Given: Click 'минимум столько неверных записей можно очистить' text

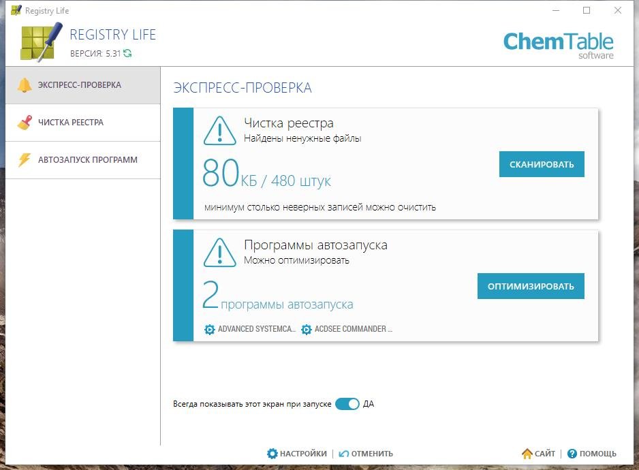Looking at the screenshot, I should (320, 207).
